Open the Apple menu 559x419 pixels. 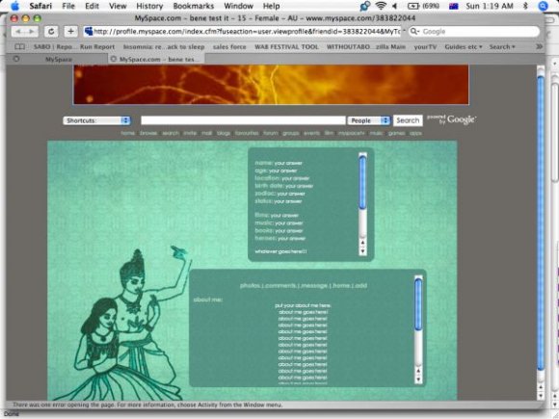[x=15, y=6]
